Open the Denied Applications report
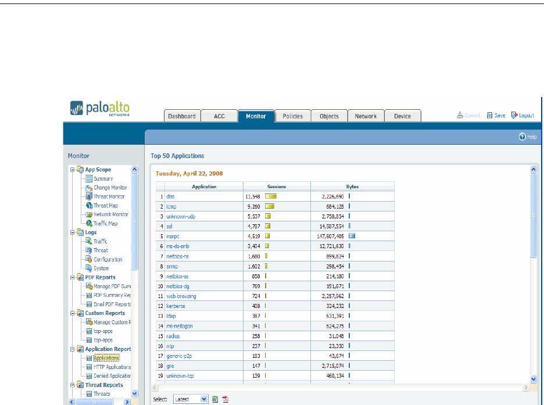This screenshot has width=544, height=405. pos(112,376)
